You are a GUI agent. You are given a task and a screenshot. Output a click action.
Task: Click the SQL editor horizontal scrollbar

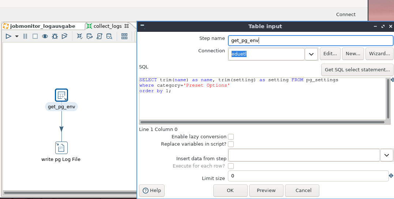[263, 123]
